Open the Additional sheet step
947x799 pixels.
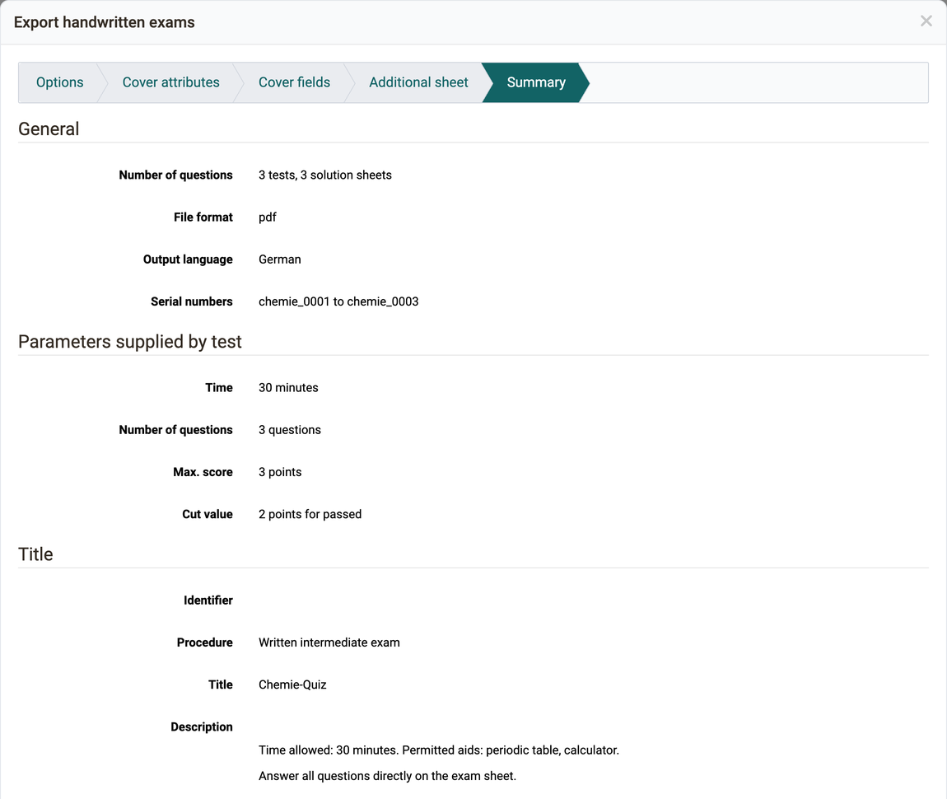point(418,82)
